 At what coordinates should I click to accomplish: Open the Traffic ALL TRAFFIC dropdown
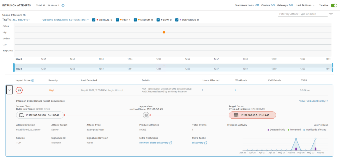pos(21,20)
